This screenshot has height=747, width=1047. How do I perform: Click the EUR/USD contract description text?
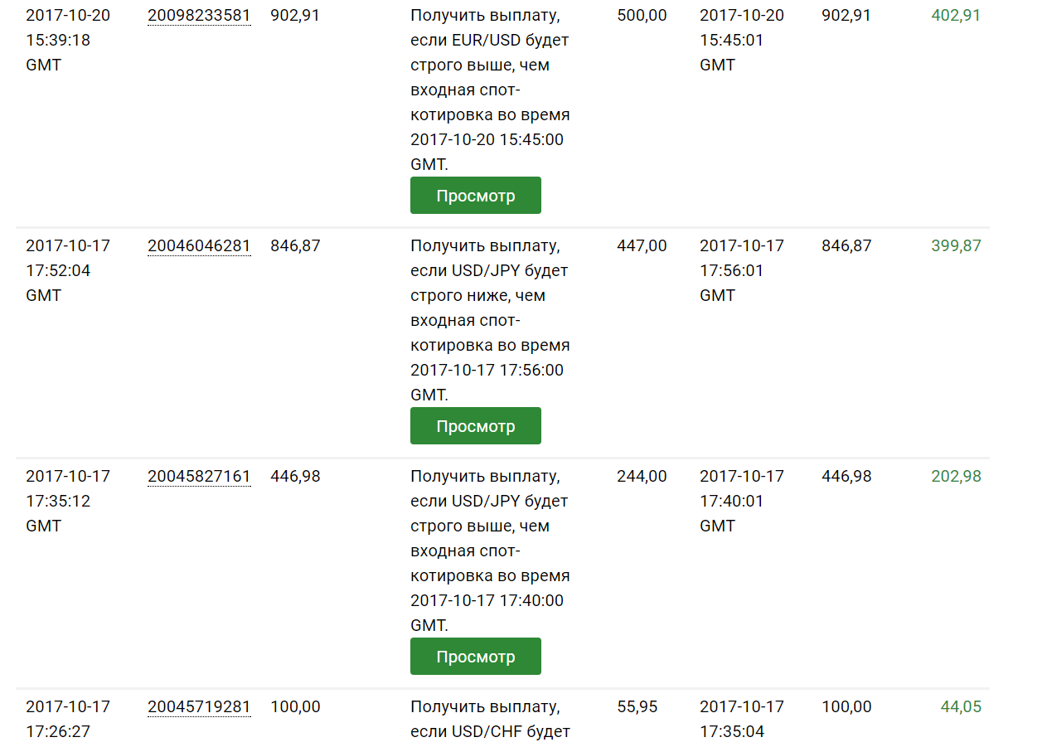[x=490, y=90]
